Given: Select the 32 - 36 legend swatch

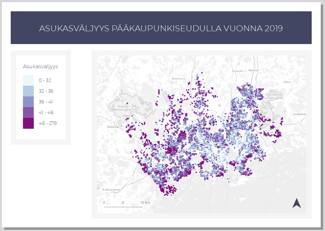Looking at the screenshot, I should tap(28, 91).
